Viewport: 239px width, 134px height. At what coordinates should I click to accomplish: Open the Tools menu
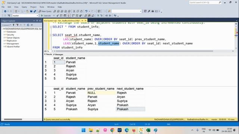(x=42, y=7)
